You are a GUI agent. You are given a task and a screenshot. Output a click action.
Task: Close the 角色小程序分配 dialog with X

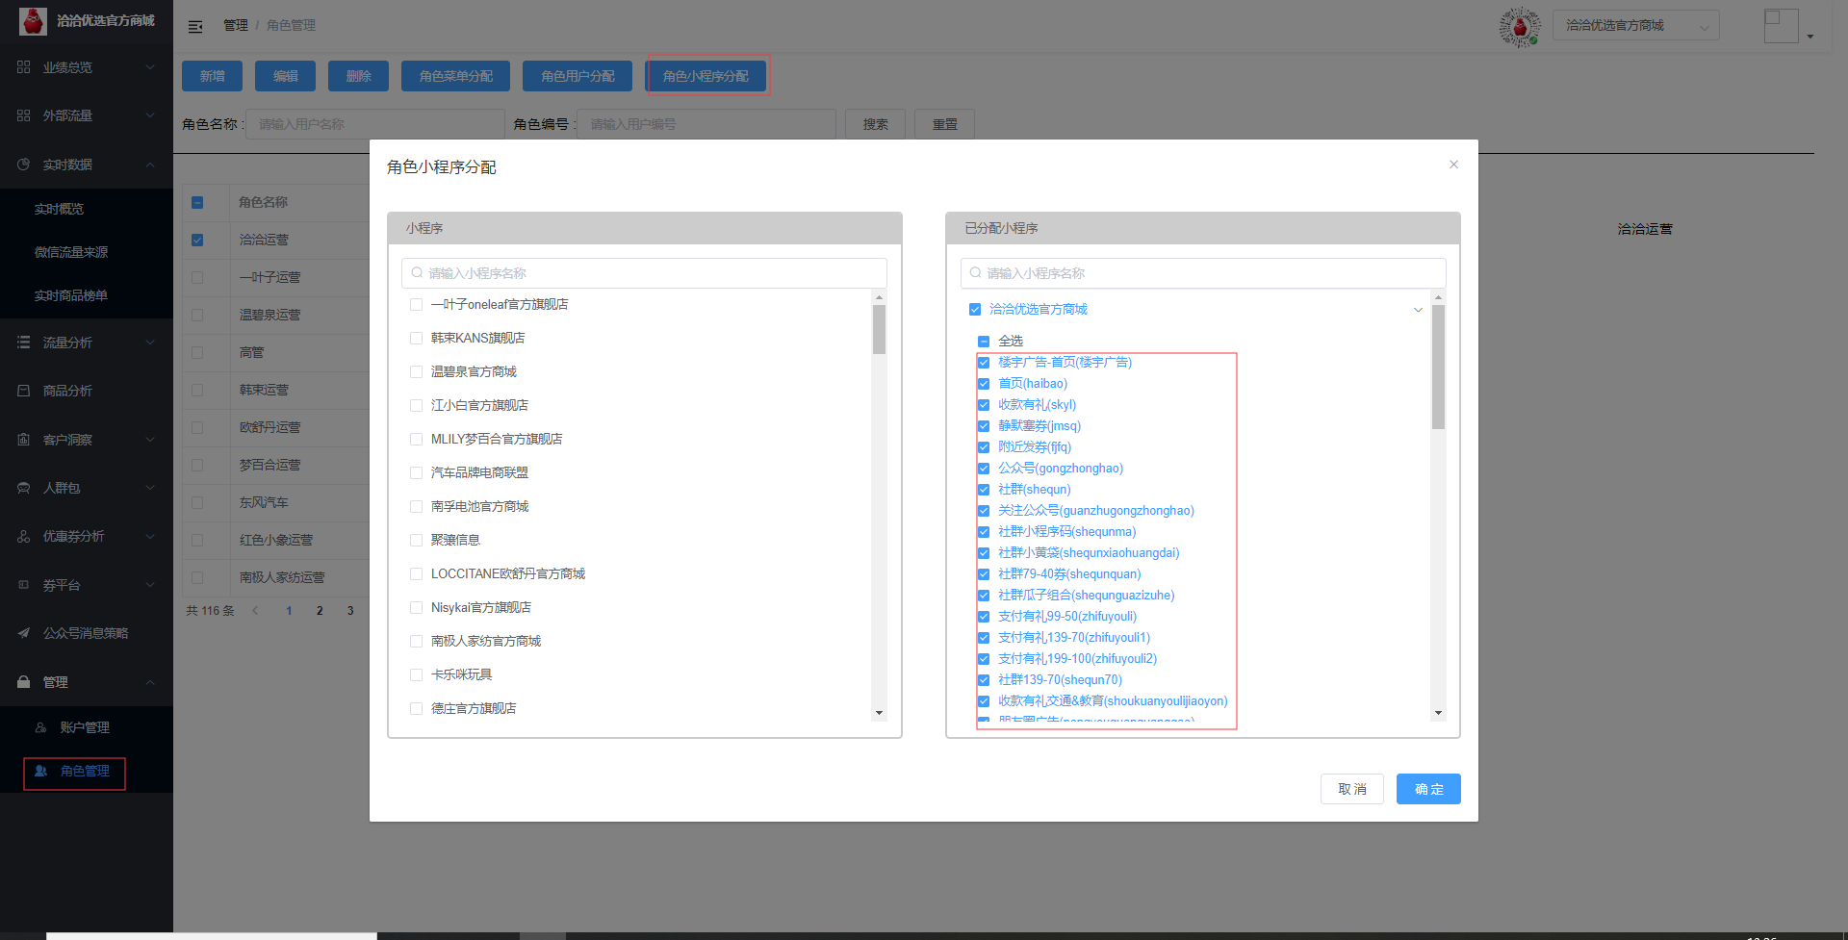click(x=1453, y=165)
